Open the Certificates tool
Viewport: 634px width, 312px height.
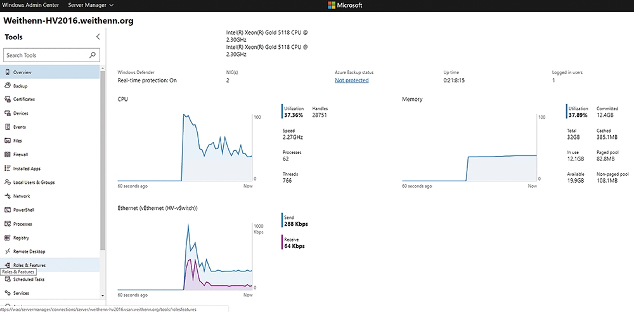tap(49, 99)
